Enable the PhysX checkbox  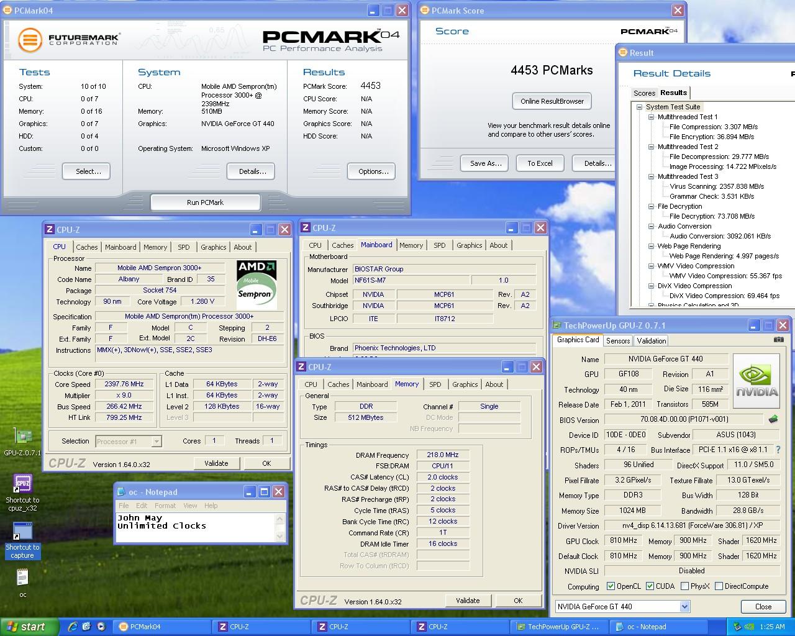(684, 586)
